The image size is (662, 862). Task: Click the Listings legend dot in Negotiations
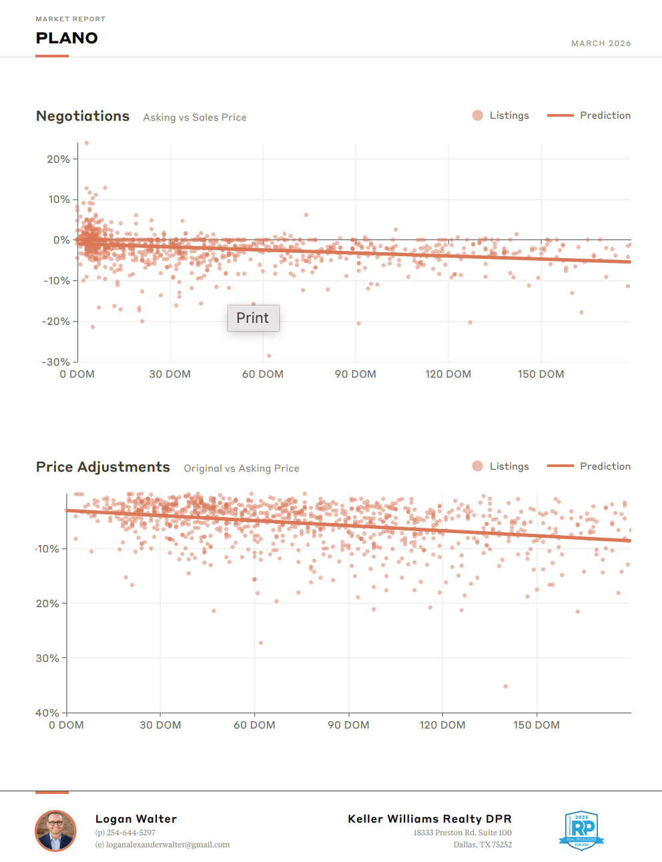coord(477,115)
